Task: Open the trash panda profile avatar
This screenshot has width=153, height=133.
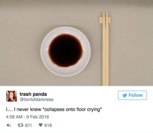Action: click(x=11, y=96)
